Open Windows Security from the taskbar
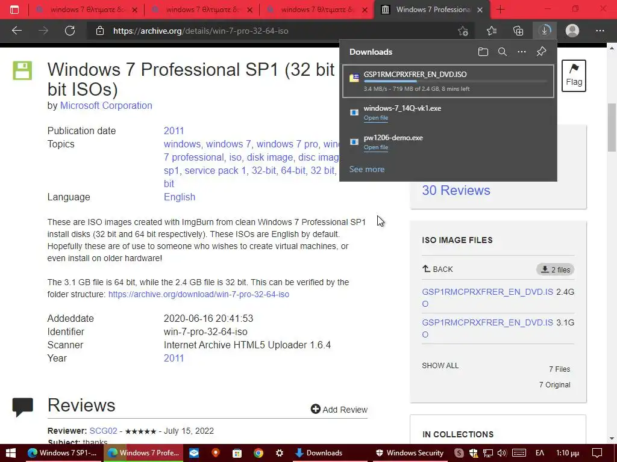This screenshot has width=617, height=462. click(x=410, y=453)
